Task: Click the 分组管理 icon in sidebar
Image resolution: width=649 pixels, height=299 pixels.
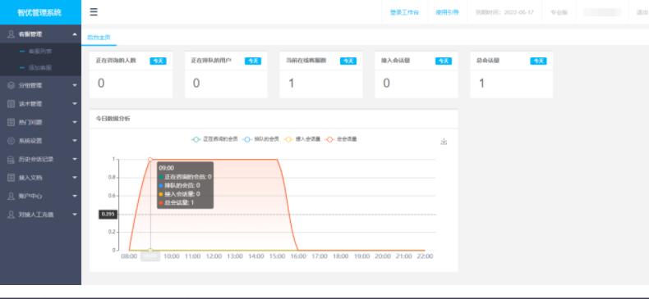Action: (12, 85)
